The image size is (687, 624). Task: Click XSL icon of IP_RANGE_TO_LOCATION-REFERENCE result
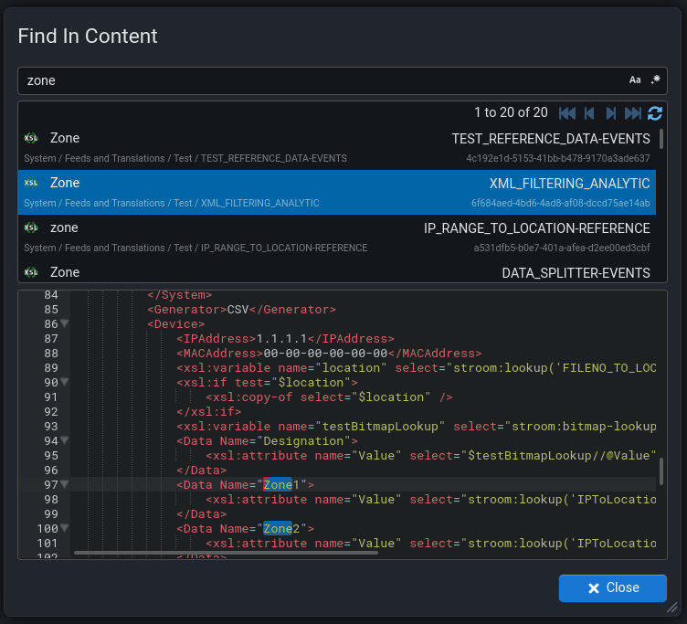pos(31,227)
